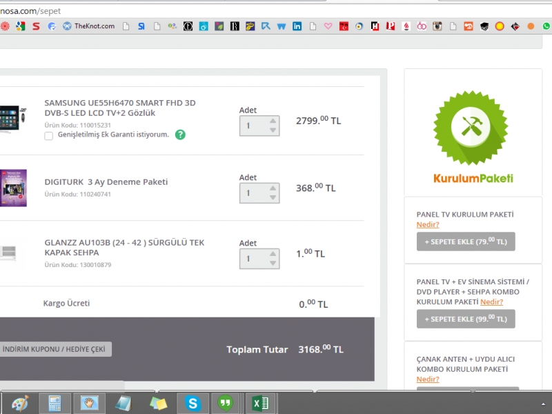Open Nedir? for Ev Sinema Kombo paketi
The height and width of the screenshot is (414, 552).
click(491, 302)
